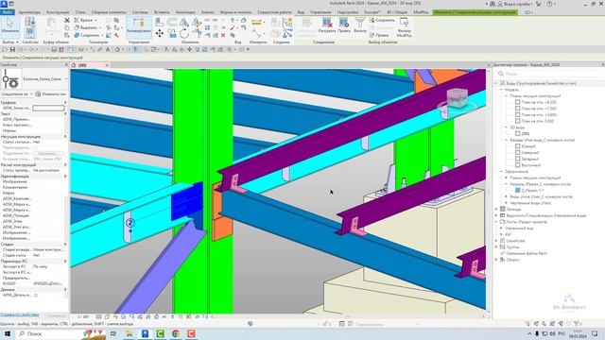Toggle the ADSK_Деталь checkbox in Данные
This screenshot has width=605, height=340.
36,296
